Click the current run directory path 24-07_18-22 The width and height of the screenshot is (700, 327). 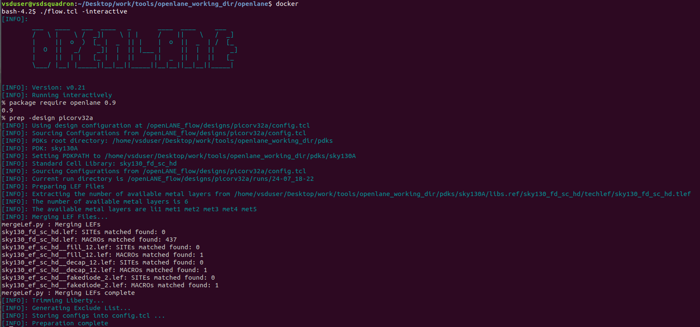pyautogui.click(x=220, y=179)
